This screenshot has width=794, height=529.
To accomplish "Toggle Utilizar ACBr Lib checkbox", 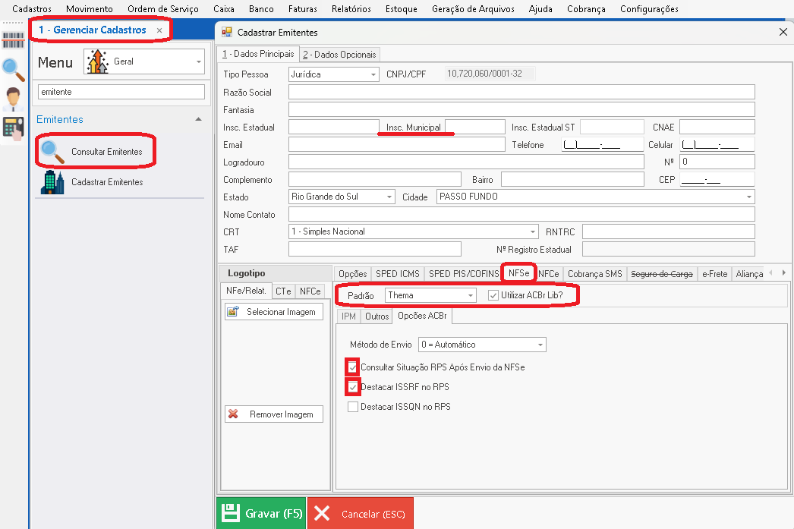I will pyautogui.click(x=493, y=296).
